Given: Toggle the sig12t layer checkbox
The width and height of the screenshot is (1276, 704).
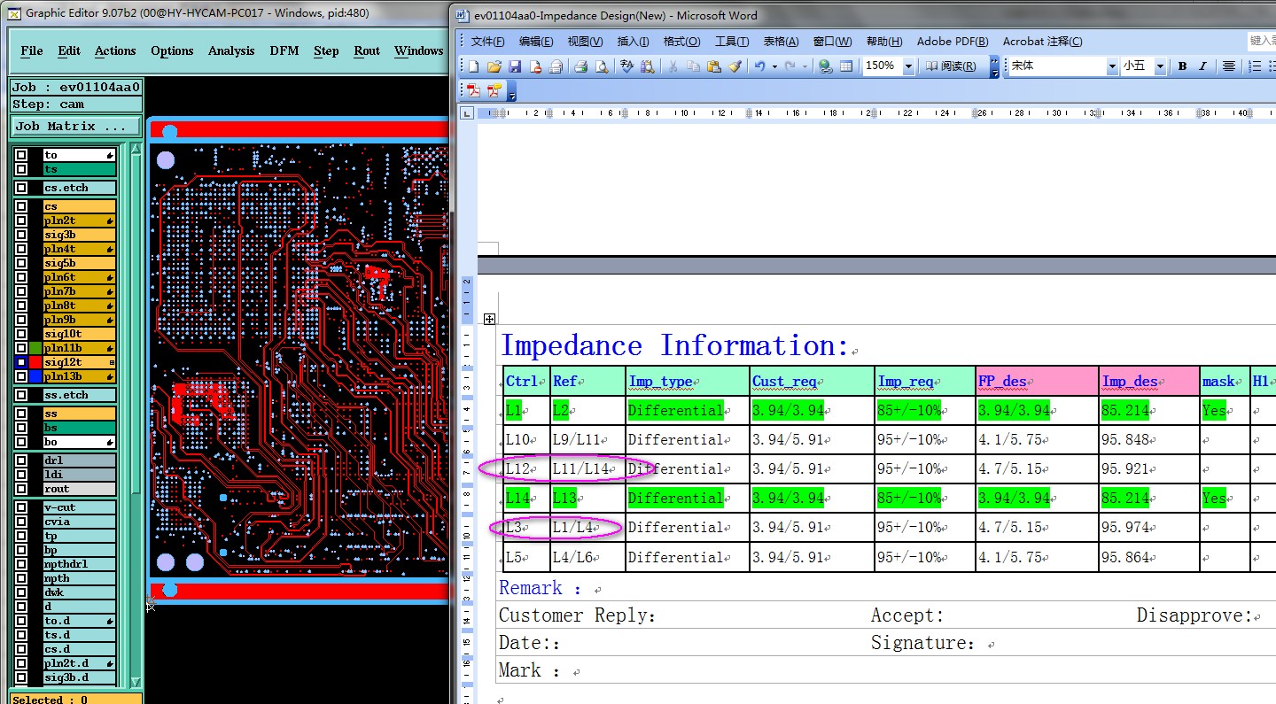Looking at the screenshot, I should (x=21, y=362).
